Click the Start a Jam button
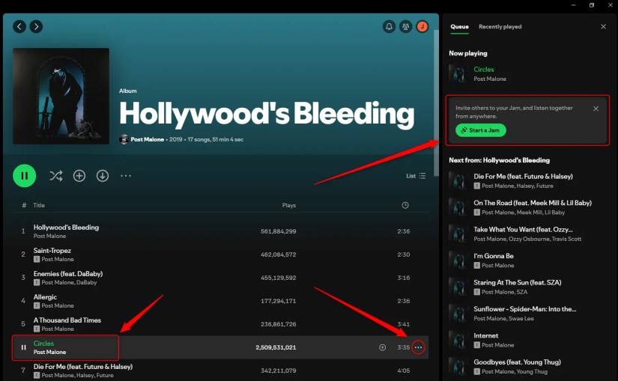This screenshot has height=381, width=618. [x=481, y=130]
